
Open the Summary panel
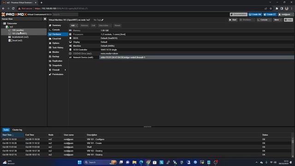[56, 25]
